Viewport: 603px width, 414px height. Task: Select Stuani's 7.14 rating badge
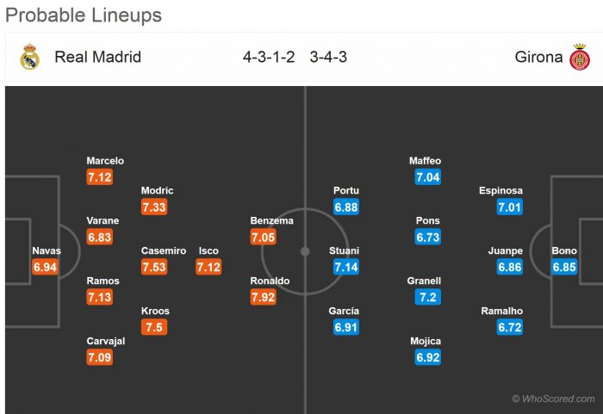pos(345,267)
